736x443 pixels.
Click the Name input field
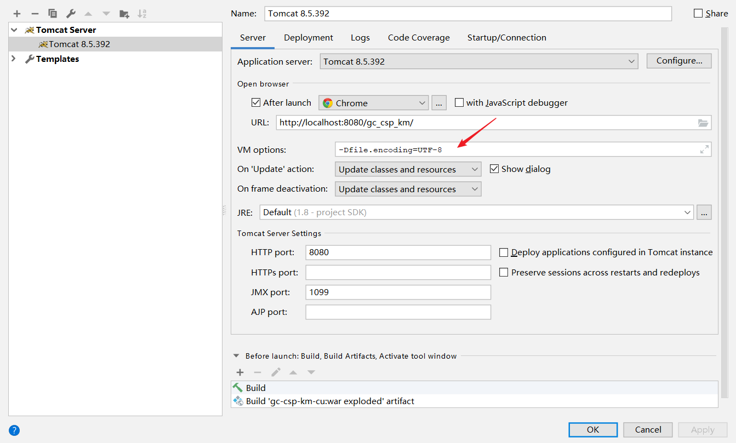[x=467, y=14]
